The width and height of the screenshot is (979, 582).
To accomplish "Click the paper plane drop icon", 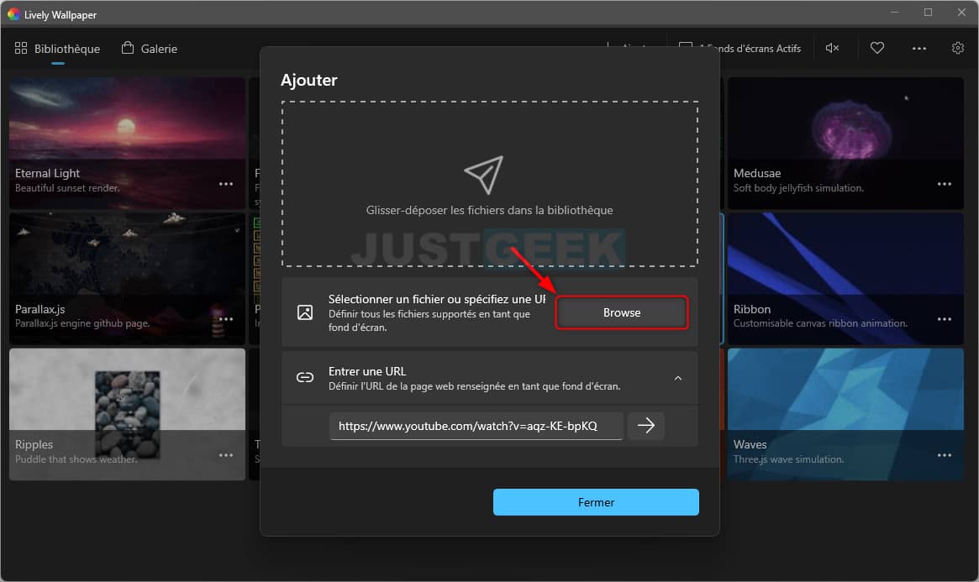I will (x=484, y=175).
